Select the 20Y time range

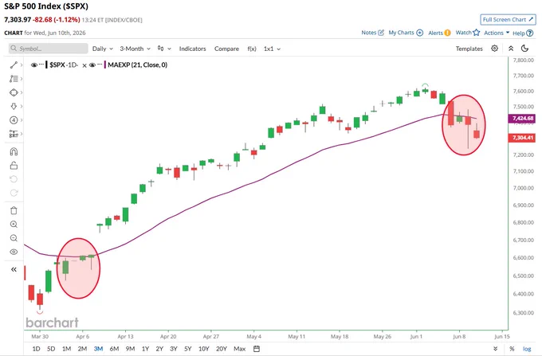click(x=222, y=349)
